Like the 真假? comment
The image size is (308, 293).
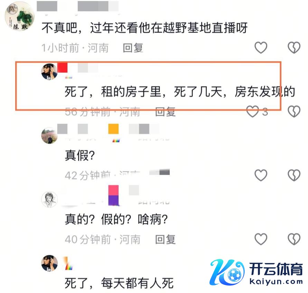point(261,175)
